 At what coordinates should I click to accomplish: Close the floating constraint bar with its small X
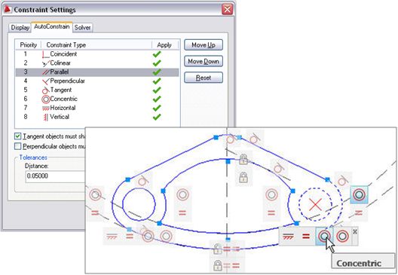355,231
